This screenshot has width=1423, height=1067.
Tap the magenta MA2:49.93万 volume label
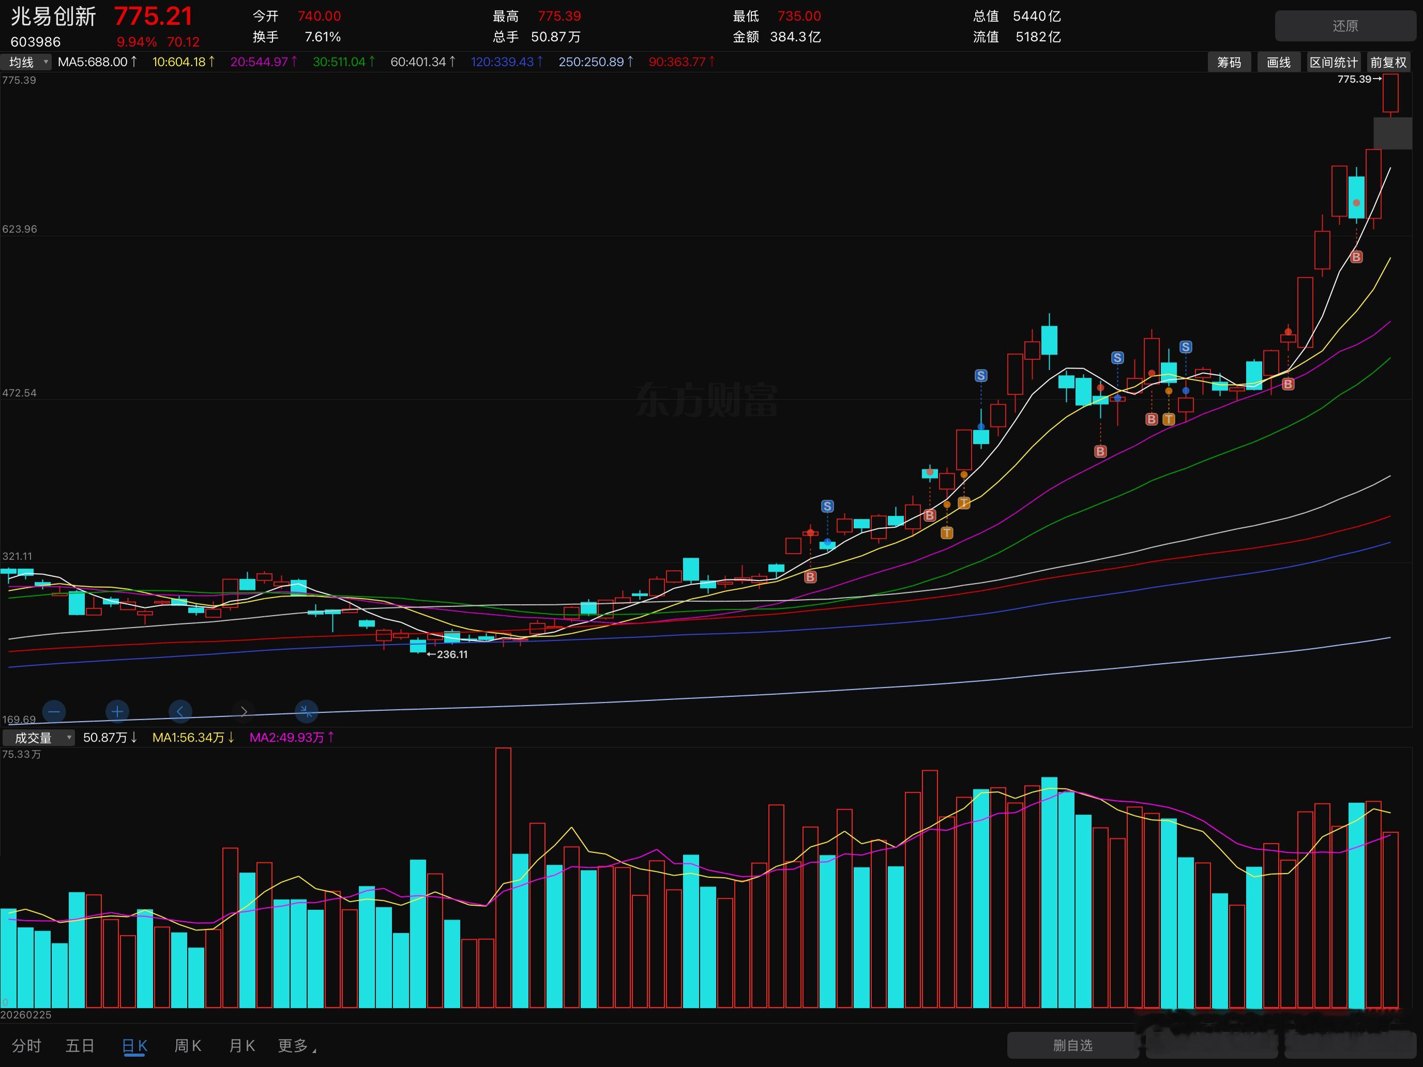click(292, 738)
